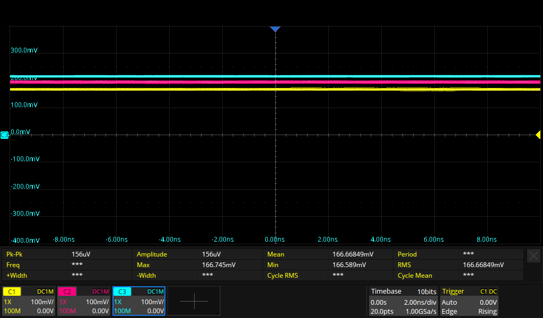Click the magenta C2 channel label

[x=67, y=291]
